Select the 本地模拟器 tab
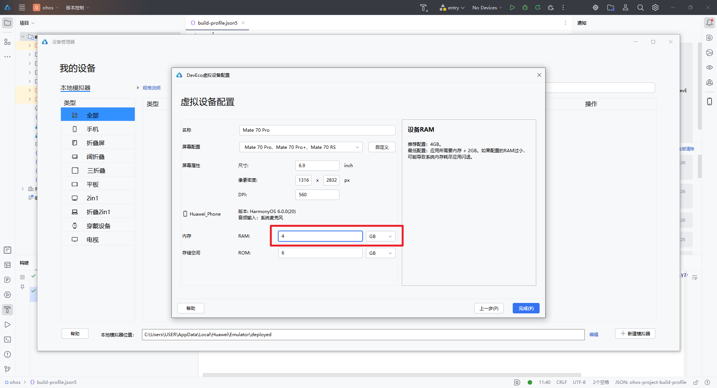This screenshot has height=388, width=717. pyautogui.click(x=75, y=88)
